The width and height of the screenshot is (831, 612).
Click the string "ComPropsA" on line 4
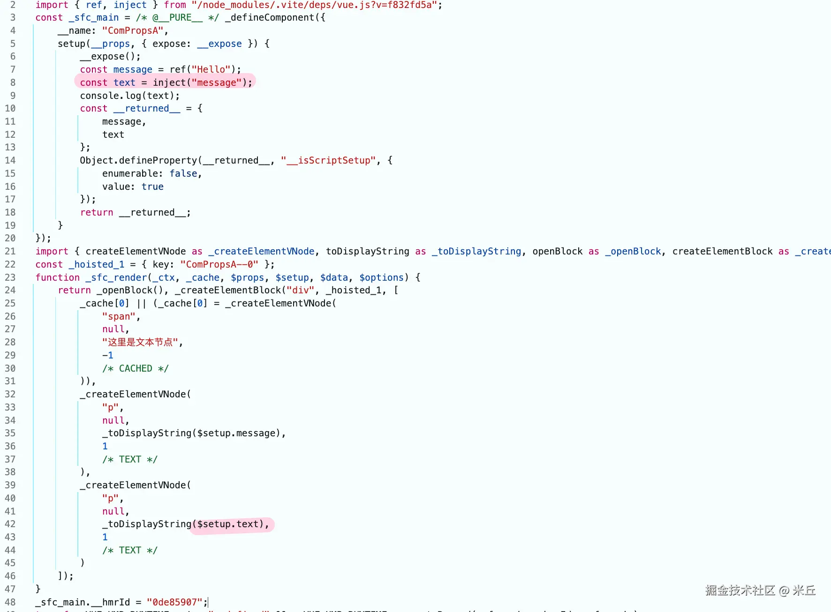[133, 30]
